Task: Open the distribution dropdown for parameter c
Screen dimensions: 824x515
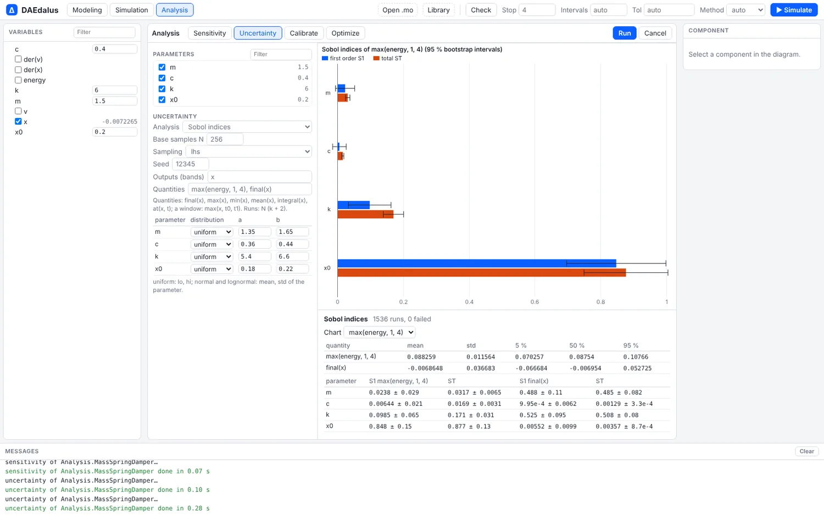Action: point(211,244)
